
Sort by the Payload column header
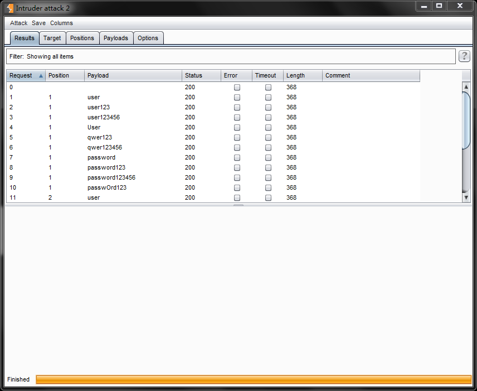133,75
